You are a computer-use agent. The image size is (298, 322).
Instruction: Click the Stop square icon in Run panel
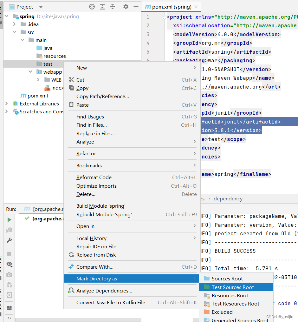point(9,254)
